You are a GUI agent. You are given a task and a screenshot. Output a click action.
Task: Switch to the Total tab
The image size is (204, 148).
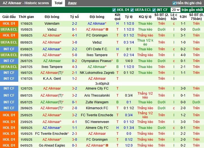click(58, 3)
